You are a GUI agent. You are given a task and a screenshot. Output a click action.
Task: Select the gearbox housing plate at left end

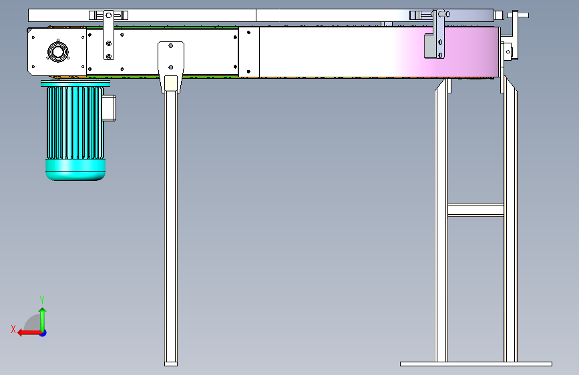pyautogui.click(x=57, y=52)
